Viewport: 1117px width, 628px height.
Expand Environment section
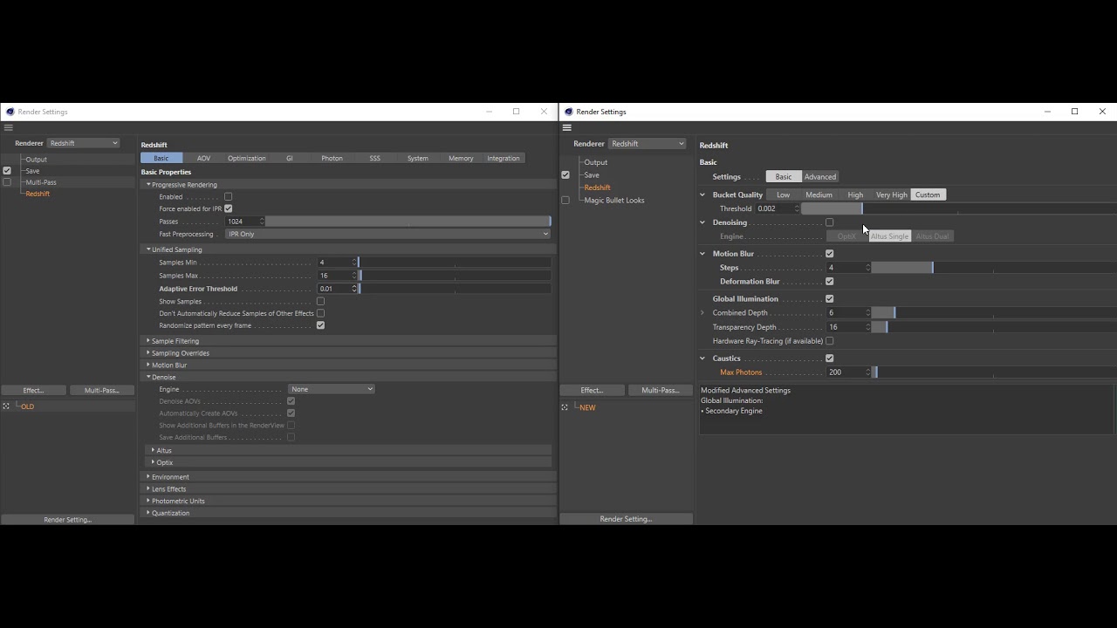click(x=148, y=477)
